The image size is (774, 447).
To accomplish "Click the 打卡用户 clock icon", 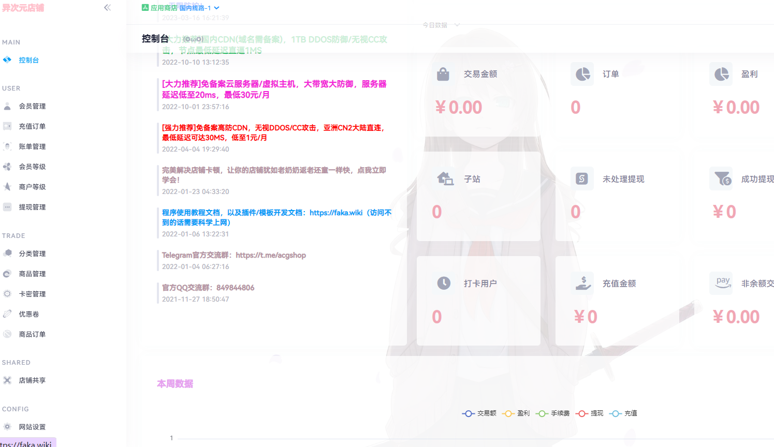I will point(443,283).
